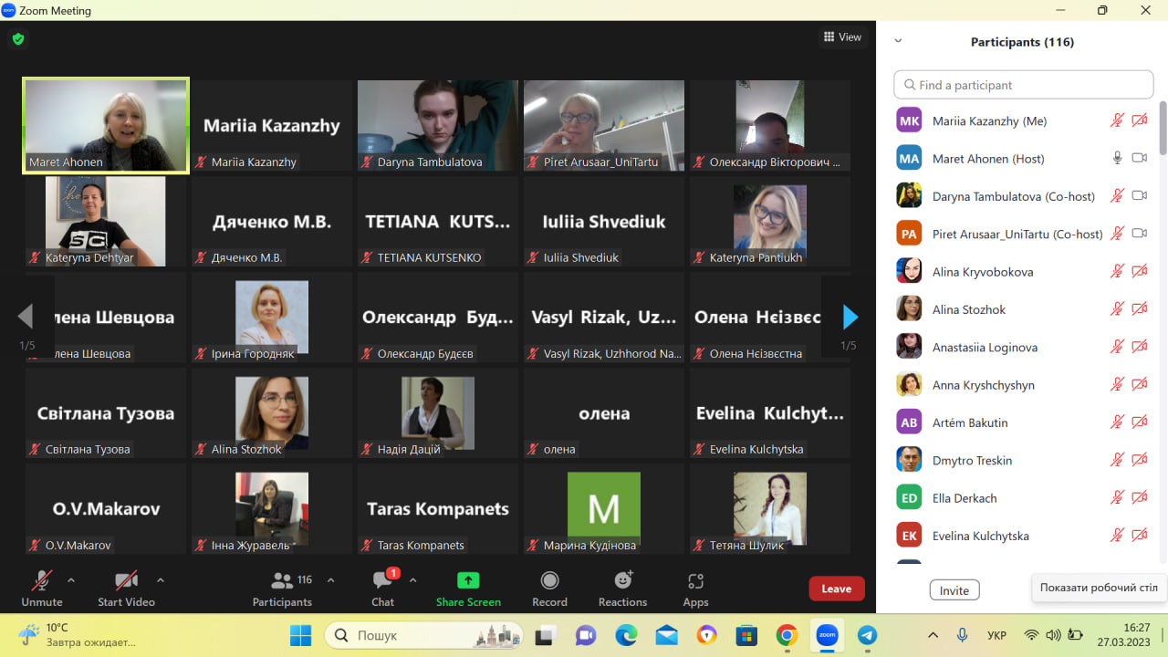Screen dimensions: 1168x657
Task: Select Alina Stozhok's video tile
Action: pyautogui.click(x=272, y=412)
